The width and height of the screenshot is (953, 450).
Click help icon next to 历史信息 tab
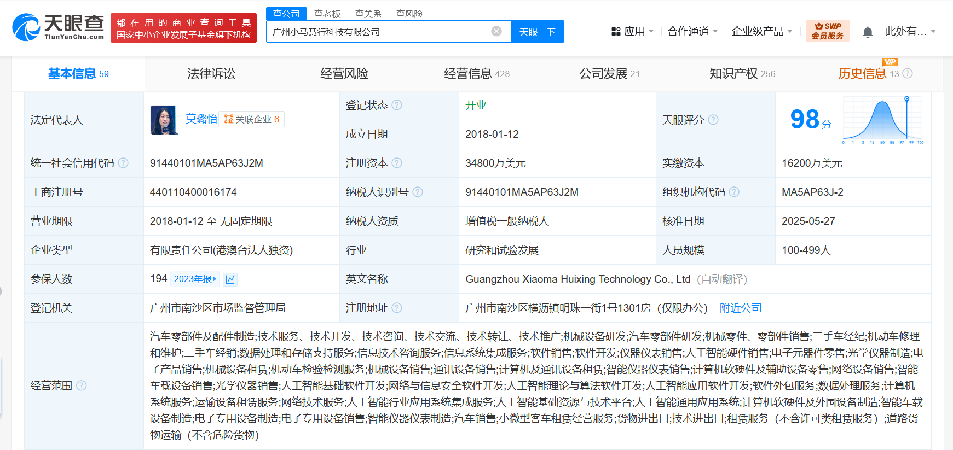pos(908,73)
